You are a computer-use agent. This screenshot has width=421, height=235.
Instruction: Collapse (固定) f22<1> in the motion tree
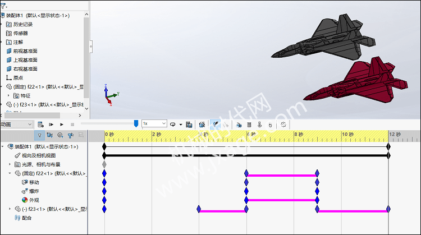[10, 173]
